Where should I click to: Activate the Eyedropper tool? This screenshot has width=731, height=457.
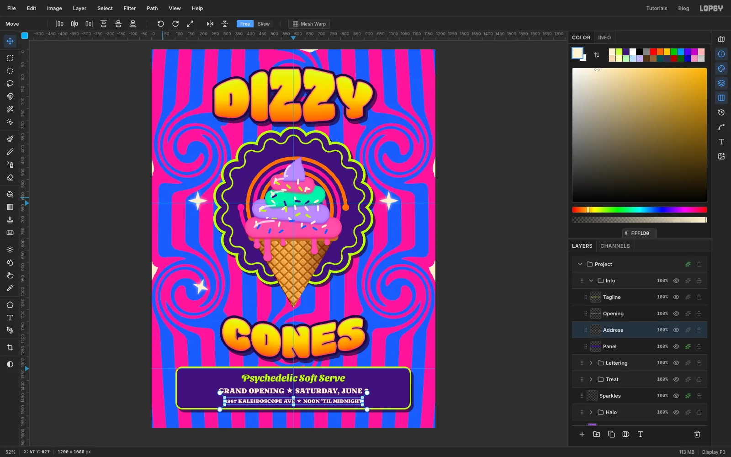[10, 288]
